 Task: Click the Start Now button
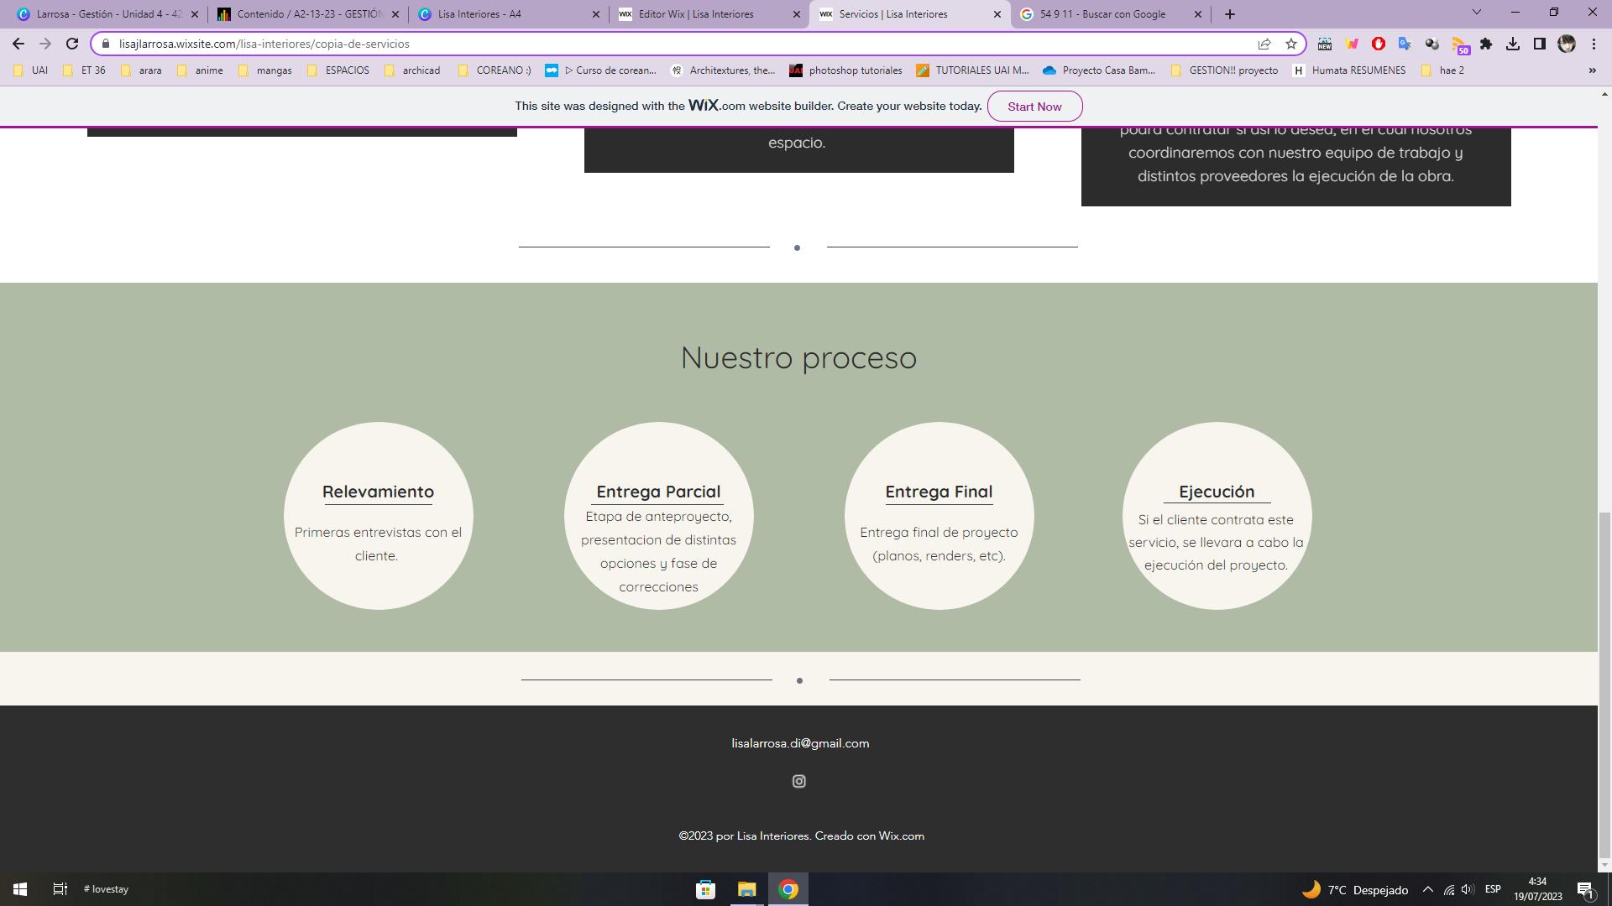(x=1034, y=107)
